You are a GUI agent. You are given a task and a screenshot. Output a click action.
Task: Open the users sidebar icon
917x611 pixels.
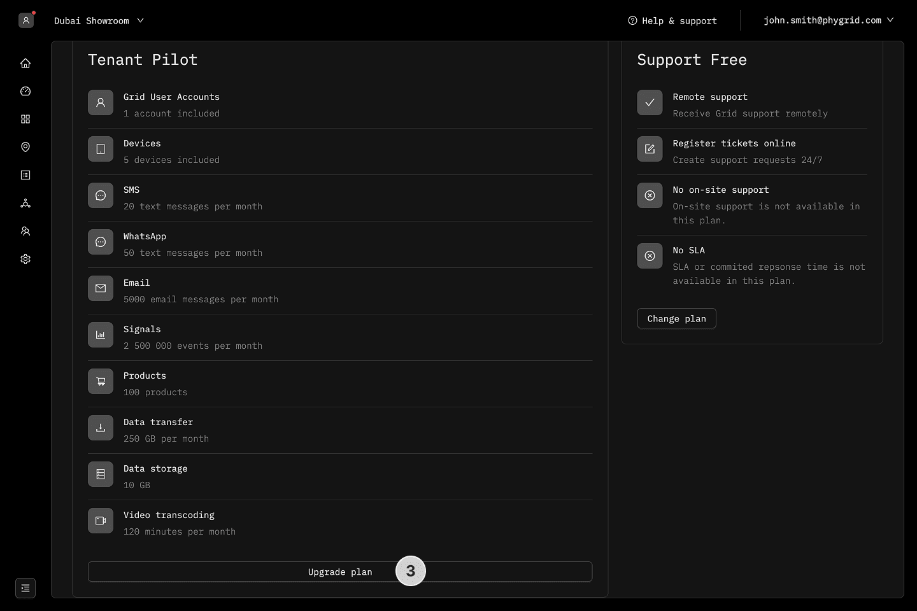click(25, 231)
